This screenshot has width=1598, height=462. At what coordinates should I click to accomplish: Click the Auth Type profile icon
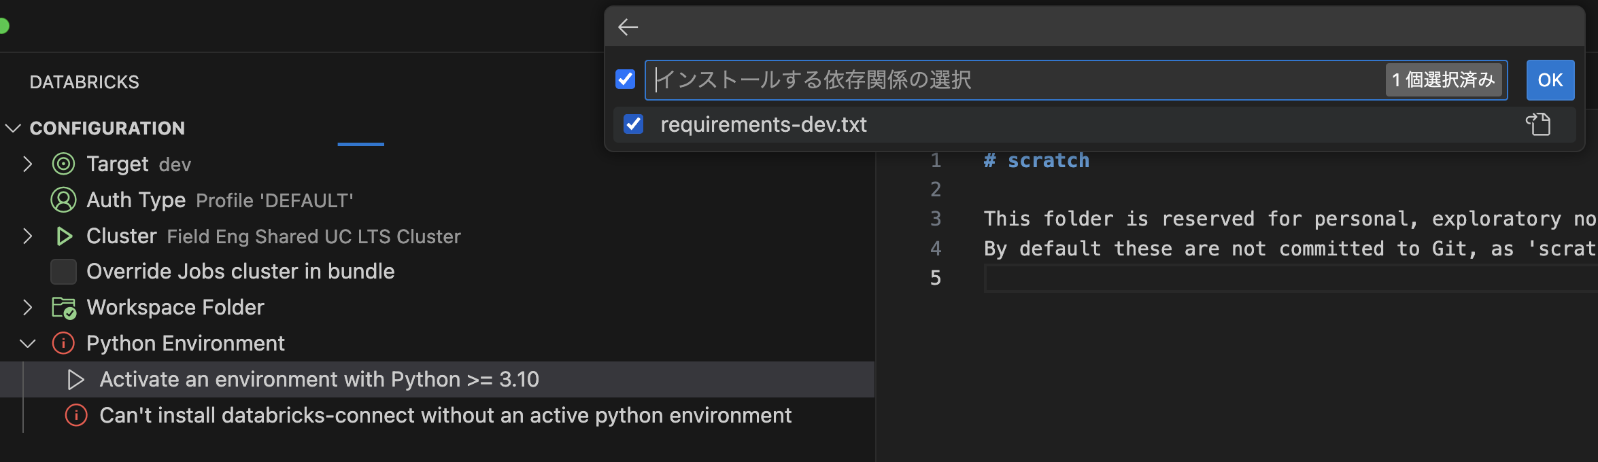[63, 200]
